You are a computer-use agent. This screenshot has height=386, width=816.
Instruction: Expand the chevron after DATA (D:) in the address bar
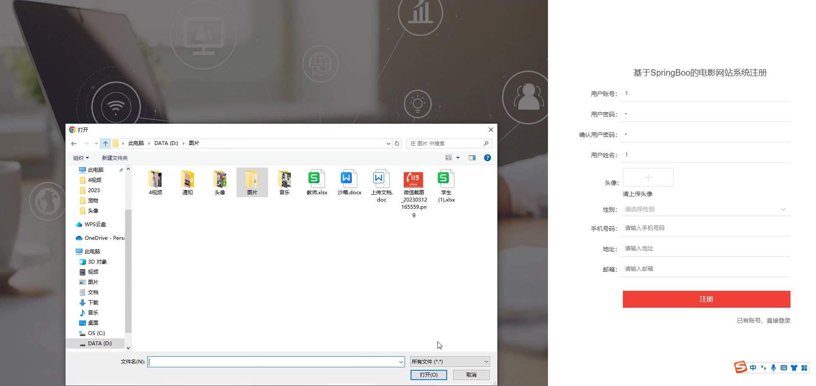[183, 143]
